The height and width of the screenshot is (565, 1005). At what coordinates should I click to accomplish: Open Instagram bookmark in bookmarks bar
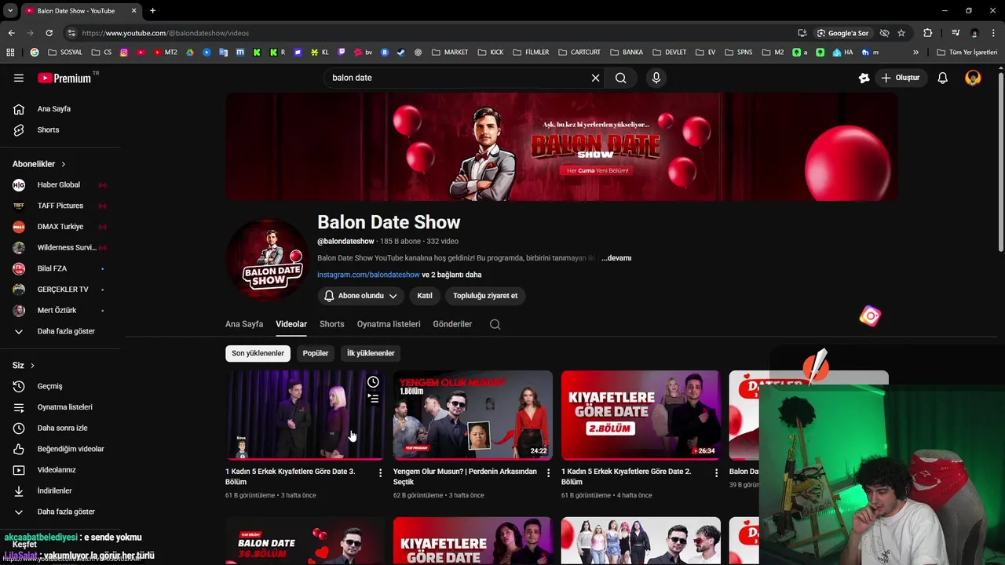123,53
